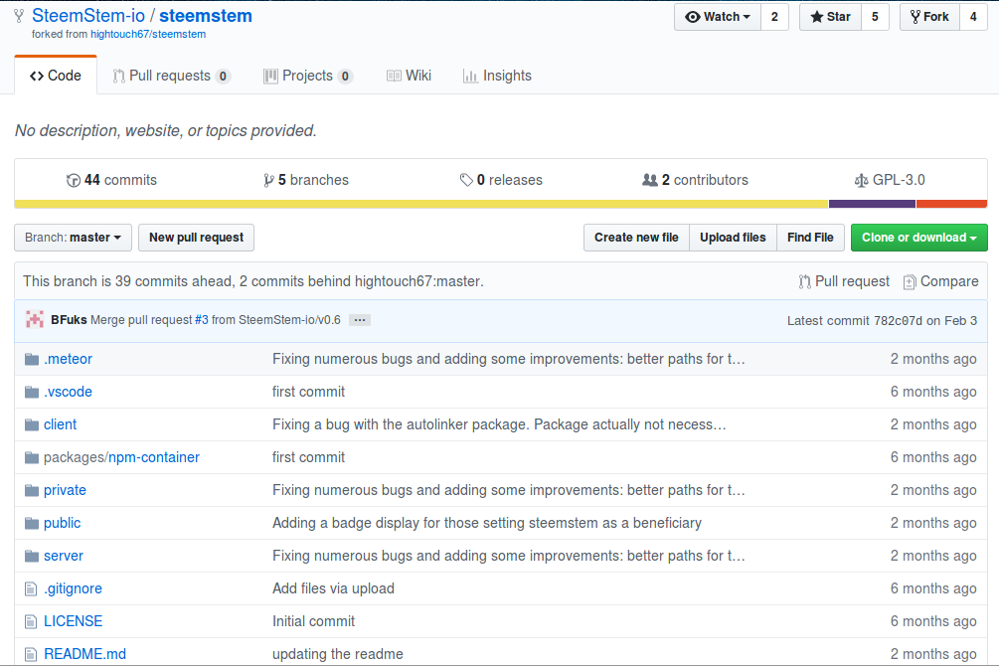
Task: Open the BFuks author link
Action: coord(69,320)
